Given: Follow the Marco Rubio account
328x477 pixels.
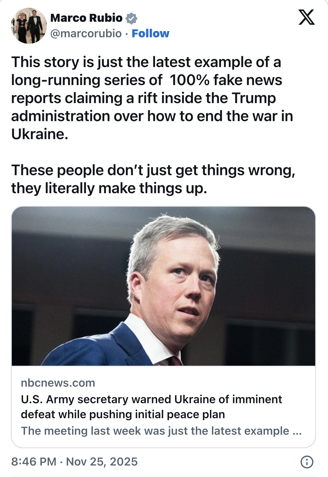Looking at the screenshot, I should [150, 34].
